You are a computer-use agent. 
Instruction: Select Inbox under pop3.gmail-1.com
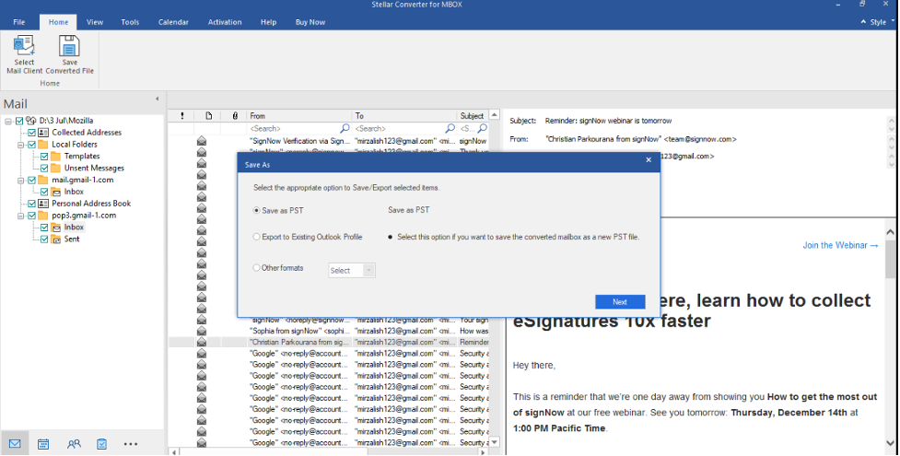point(74,227)
